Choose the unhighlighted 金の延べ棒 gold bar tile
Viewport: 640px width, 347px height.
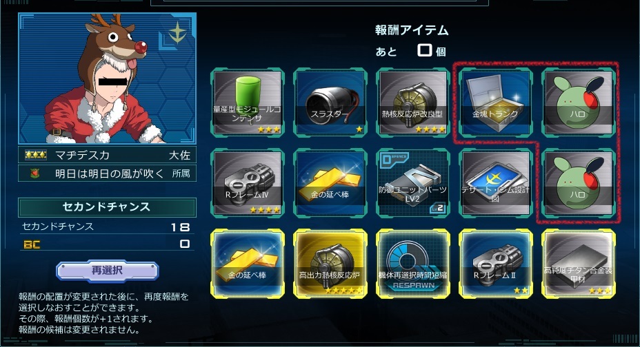[330, 183]
